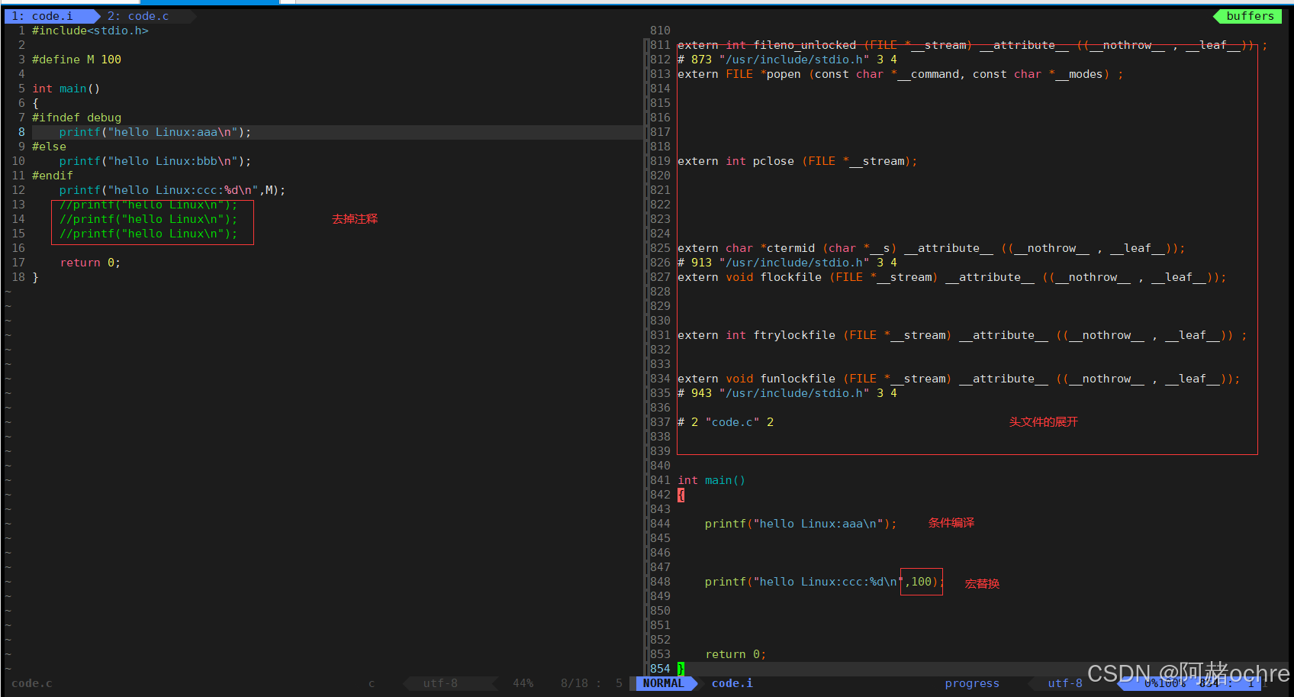Click the green cursor brace on line 854
Screen dimensions: 1294x697
click(x=681, y=669)
